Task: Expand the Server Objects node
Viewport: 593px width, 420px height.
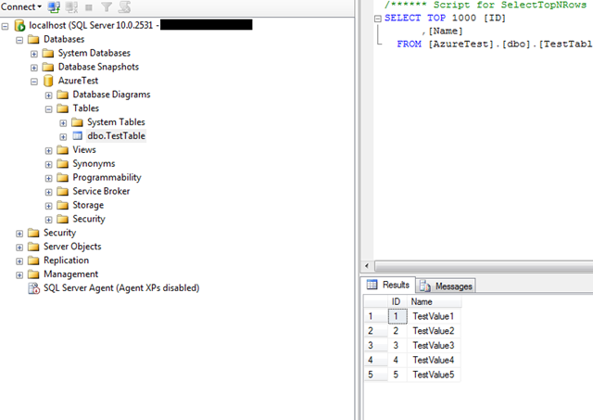Action: click(19, 247)
